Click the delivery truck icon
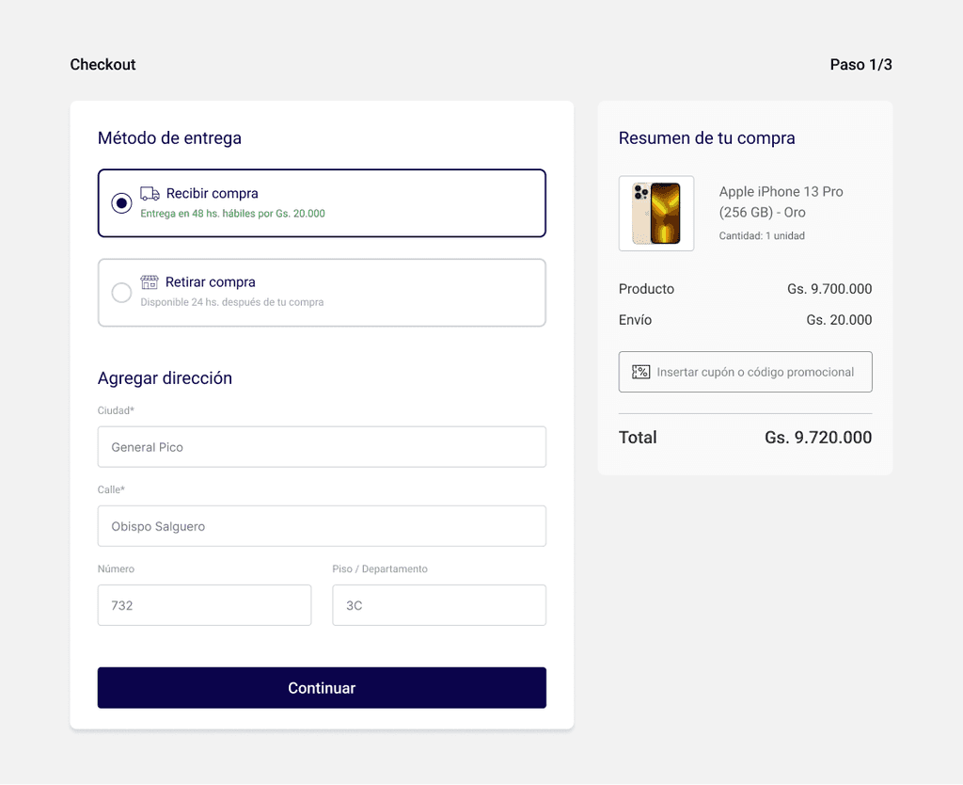The width and height of the screenshot is (963, 785). pos(150,194)
